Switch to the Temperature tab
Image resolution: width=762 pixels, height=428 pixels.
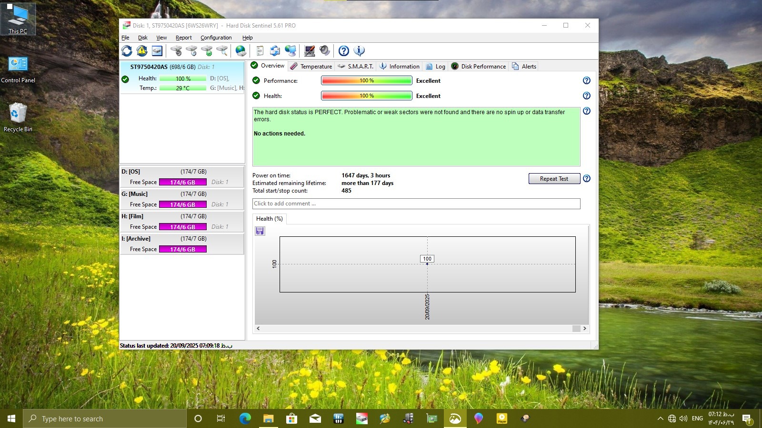(x=311, y=67)
